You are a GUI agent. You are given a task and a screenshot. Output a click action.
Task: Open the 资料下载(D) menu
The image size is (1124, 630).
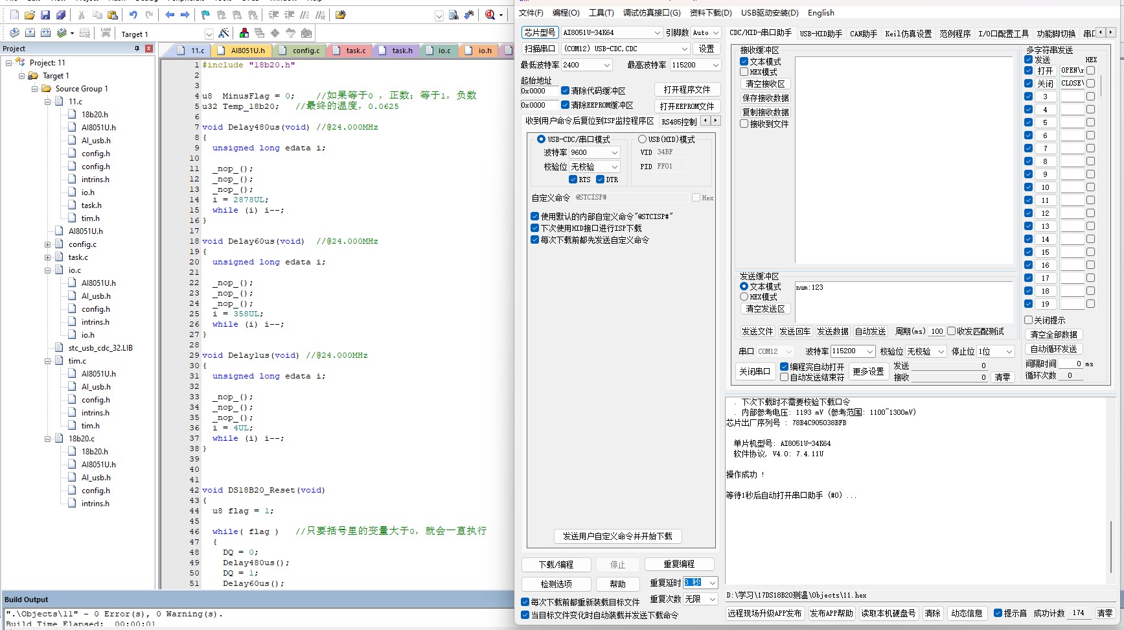[x=711, y=13]
